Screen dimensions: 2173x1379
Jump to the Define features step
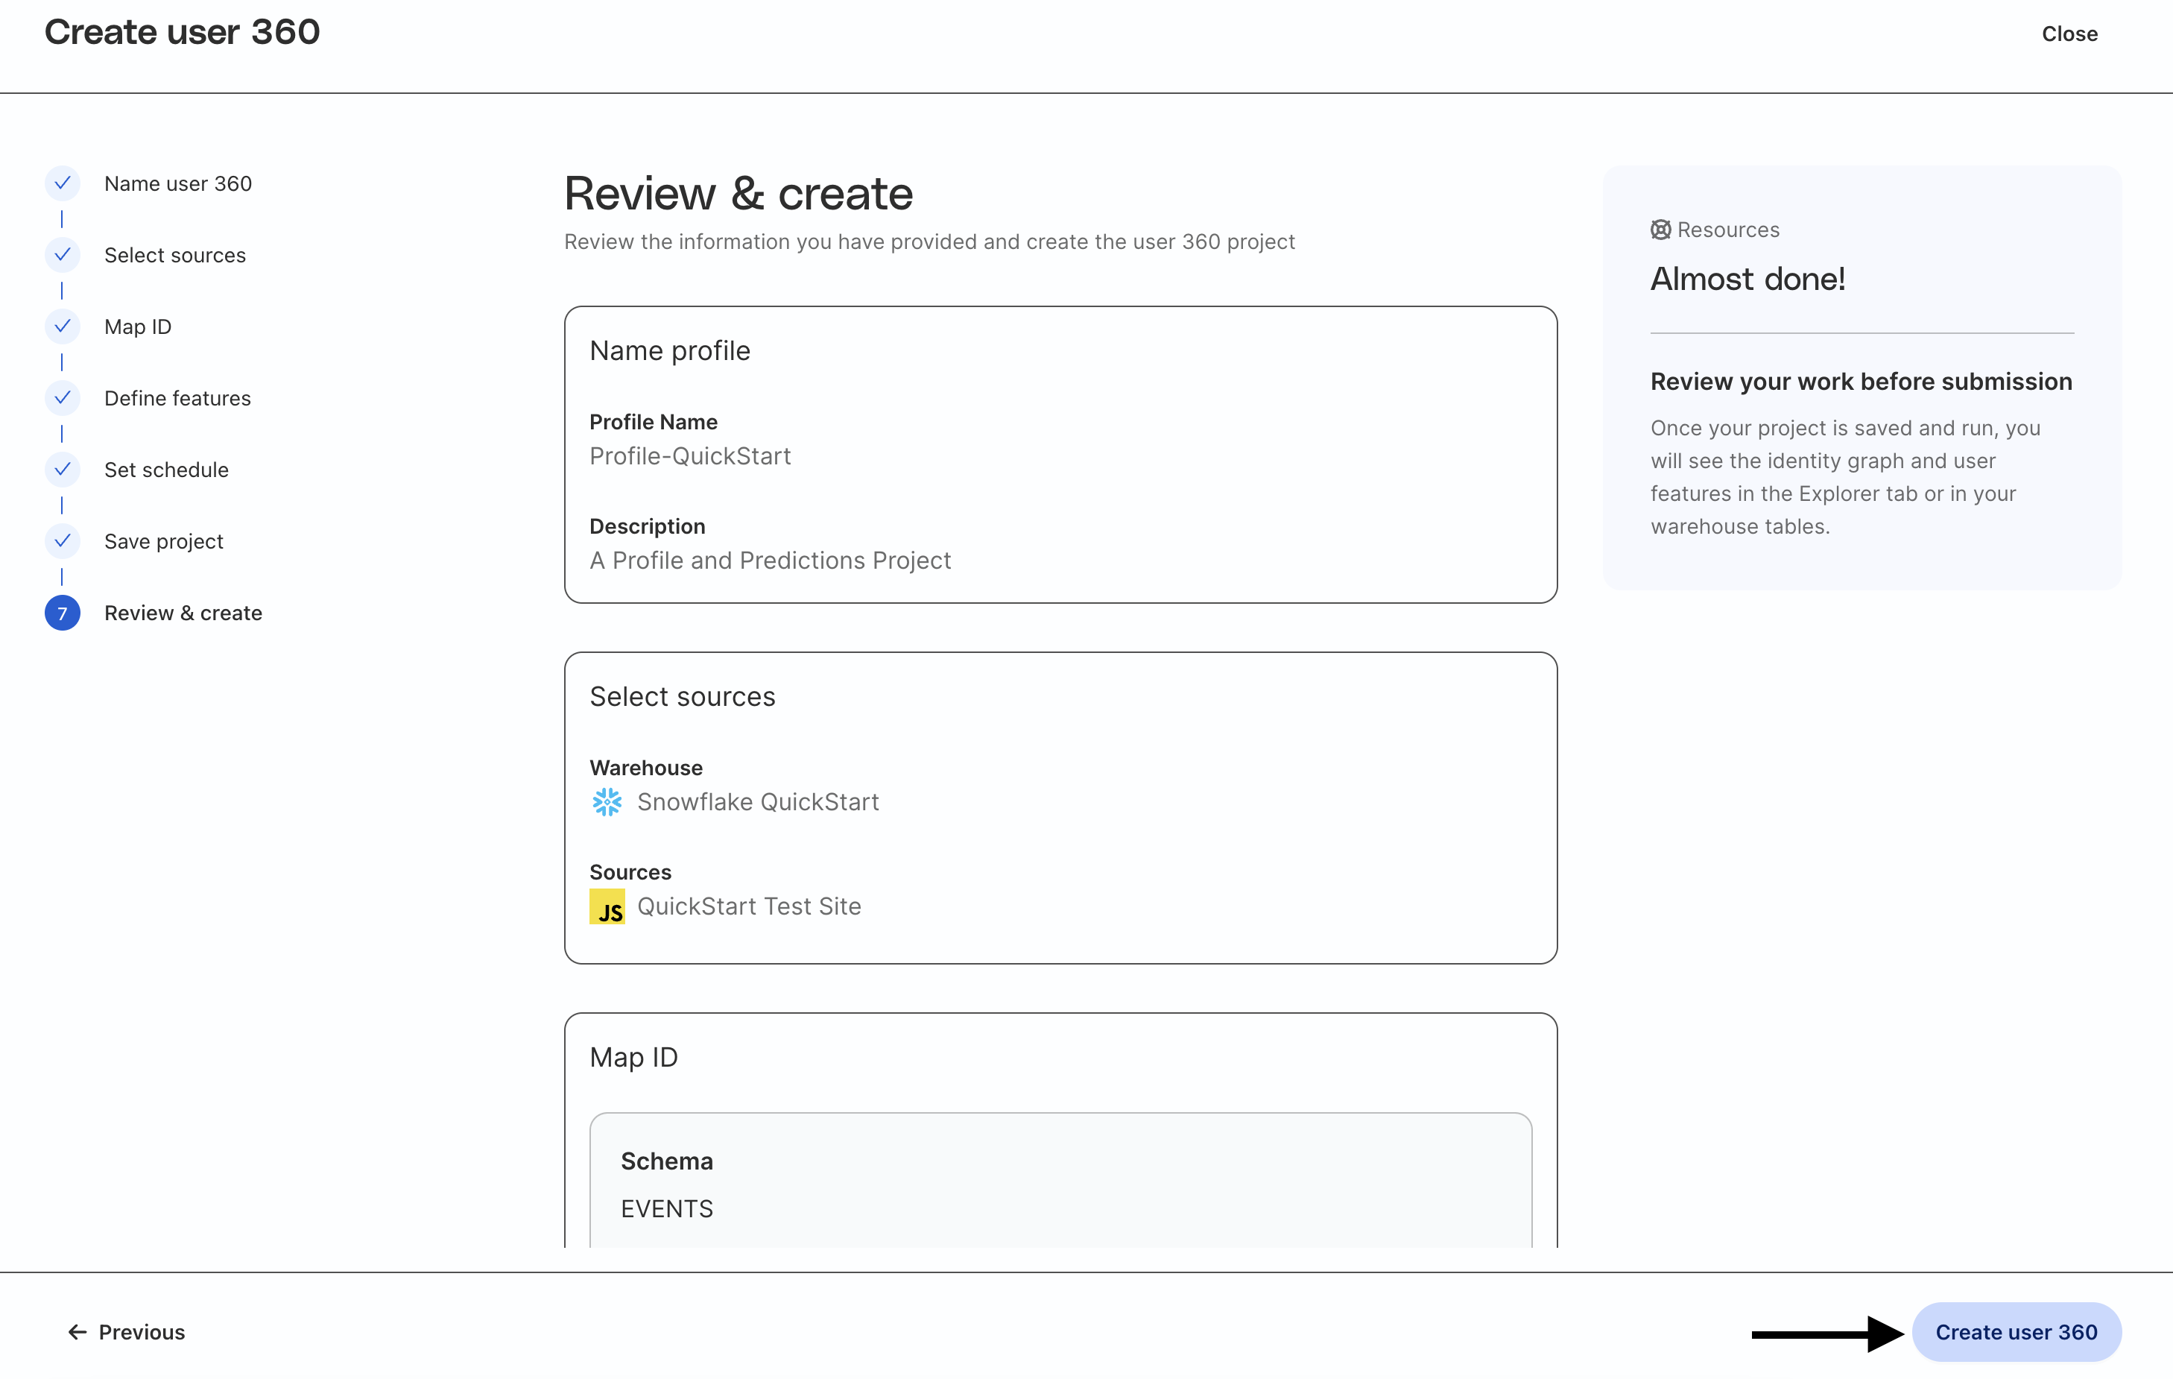(x=178, y=398)
